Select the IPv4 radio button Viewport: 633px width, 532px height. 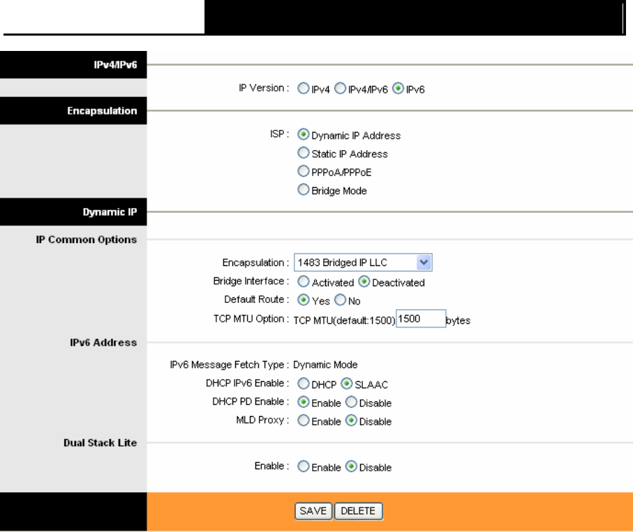[303, 88]
